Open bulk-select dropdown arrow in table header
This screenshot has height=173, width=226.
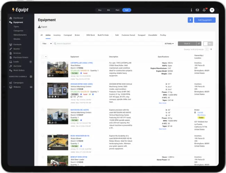46,56
